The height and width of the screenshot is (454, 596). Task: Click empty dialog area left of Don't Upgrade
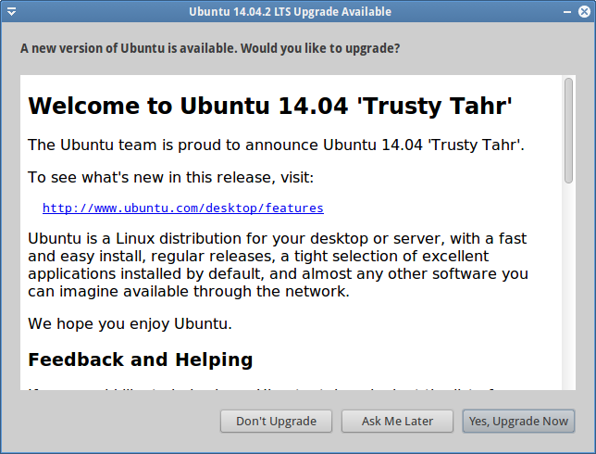[x=111, y=421]
